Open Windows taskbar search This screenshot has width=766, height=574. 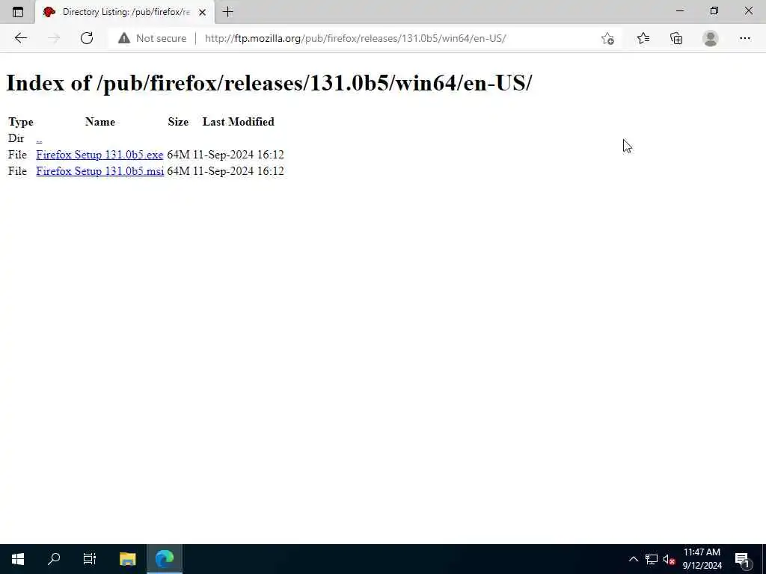[x=54, y=559]
